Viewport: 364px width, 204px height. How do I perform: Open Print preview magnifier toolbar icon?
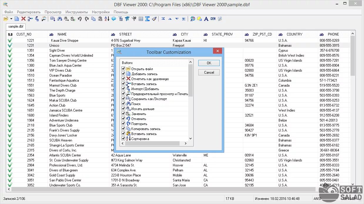pyautogui.click(x=43, y=19)
